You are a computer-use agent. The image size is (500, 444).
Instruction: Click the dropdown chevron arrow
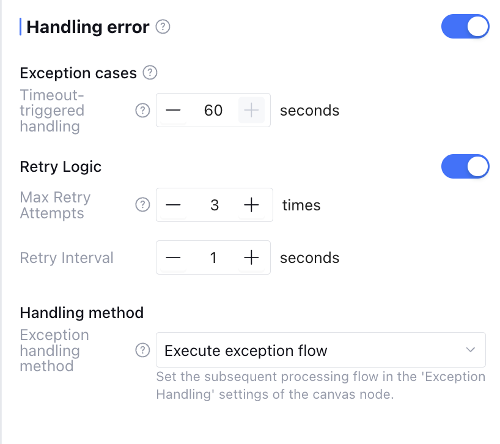coord(470,350)
